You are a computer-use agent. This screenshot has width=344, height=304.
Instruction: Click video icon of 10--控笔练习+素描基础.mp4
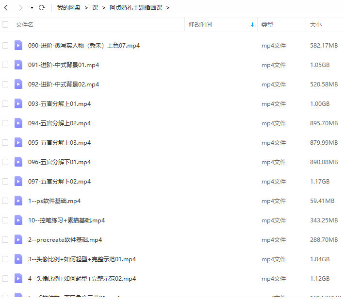[18, 220]
